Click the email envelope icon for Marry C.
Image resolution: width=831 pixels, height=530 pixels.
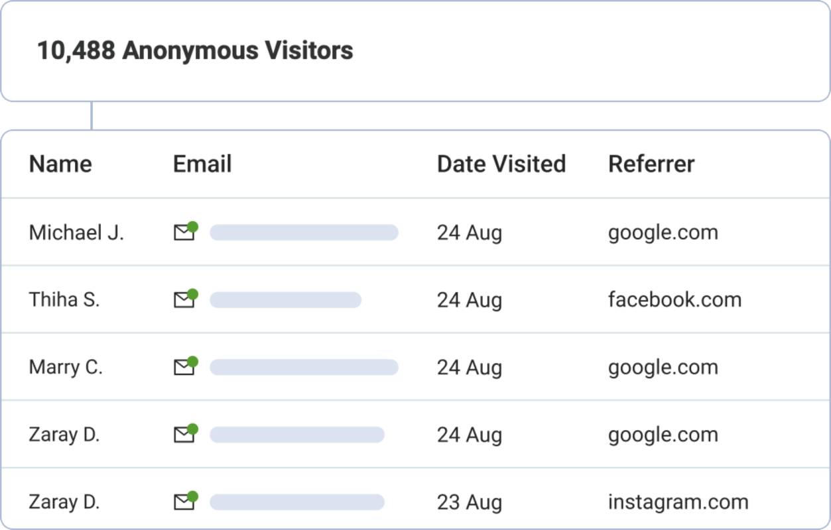[184, 367]
